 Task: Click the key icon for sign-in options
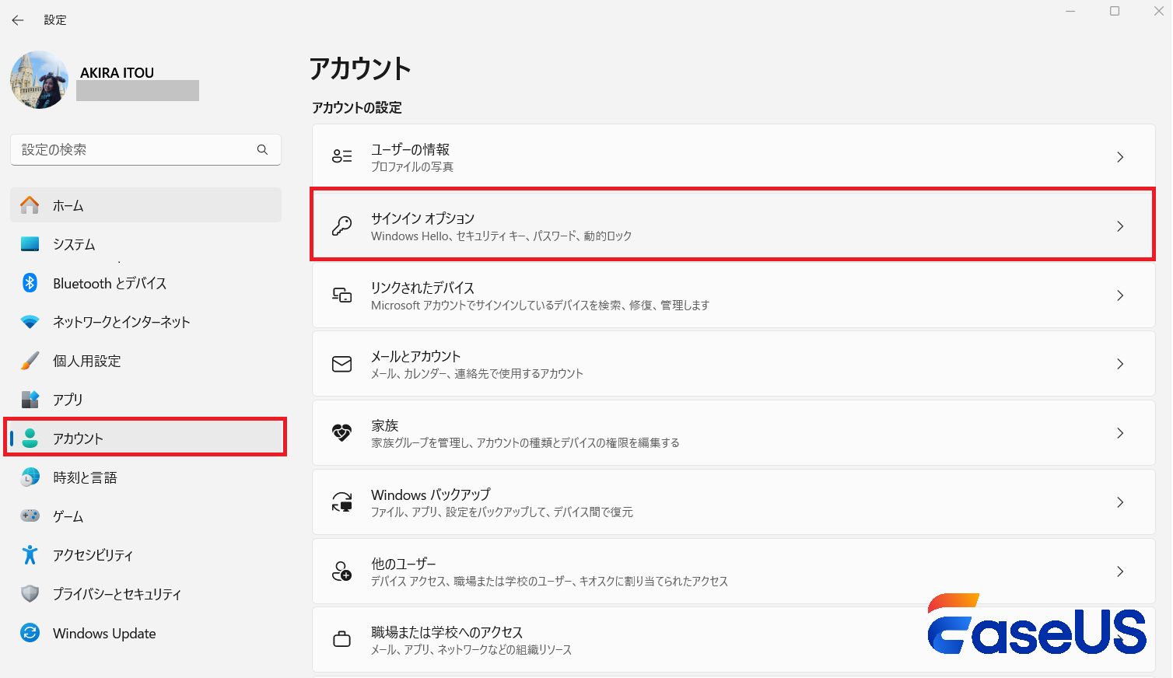click(x=341, y=226)
